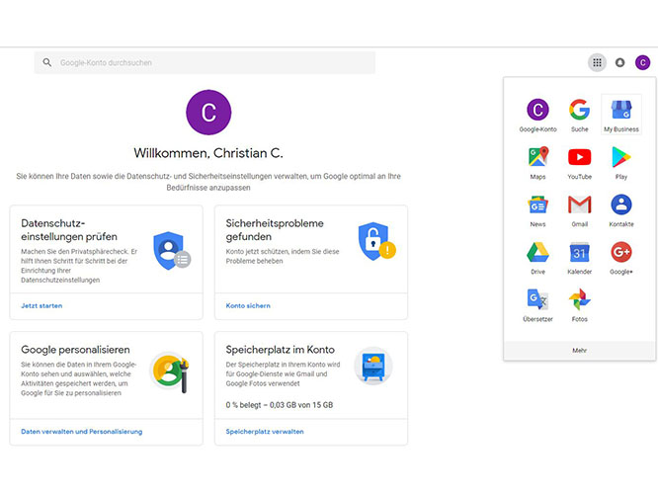Viewport: 658px width, 494px height.
Task: Open My Business app
Action: click(621, 115)
